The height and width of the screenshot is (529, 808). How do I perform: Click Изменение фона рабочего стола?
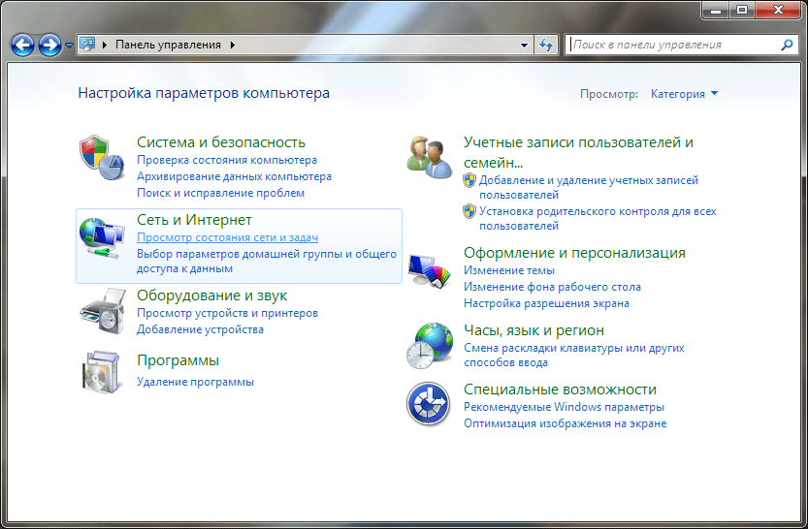tap(553, 287)
